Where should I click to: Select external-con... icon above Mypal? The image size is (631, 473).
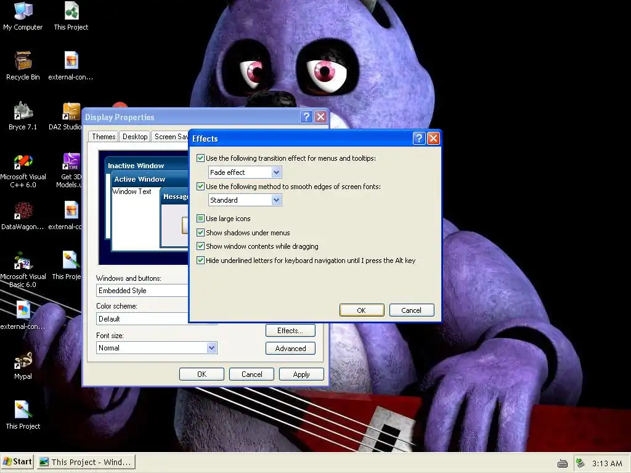(23, 315)
